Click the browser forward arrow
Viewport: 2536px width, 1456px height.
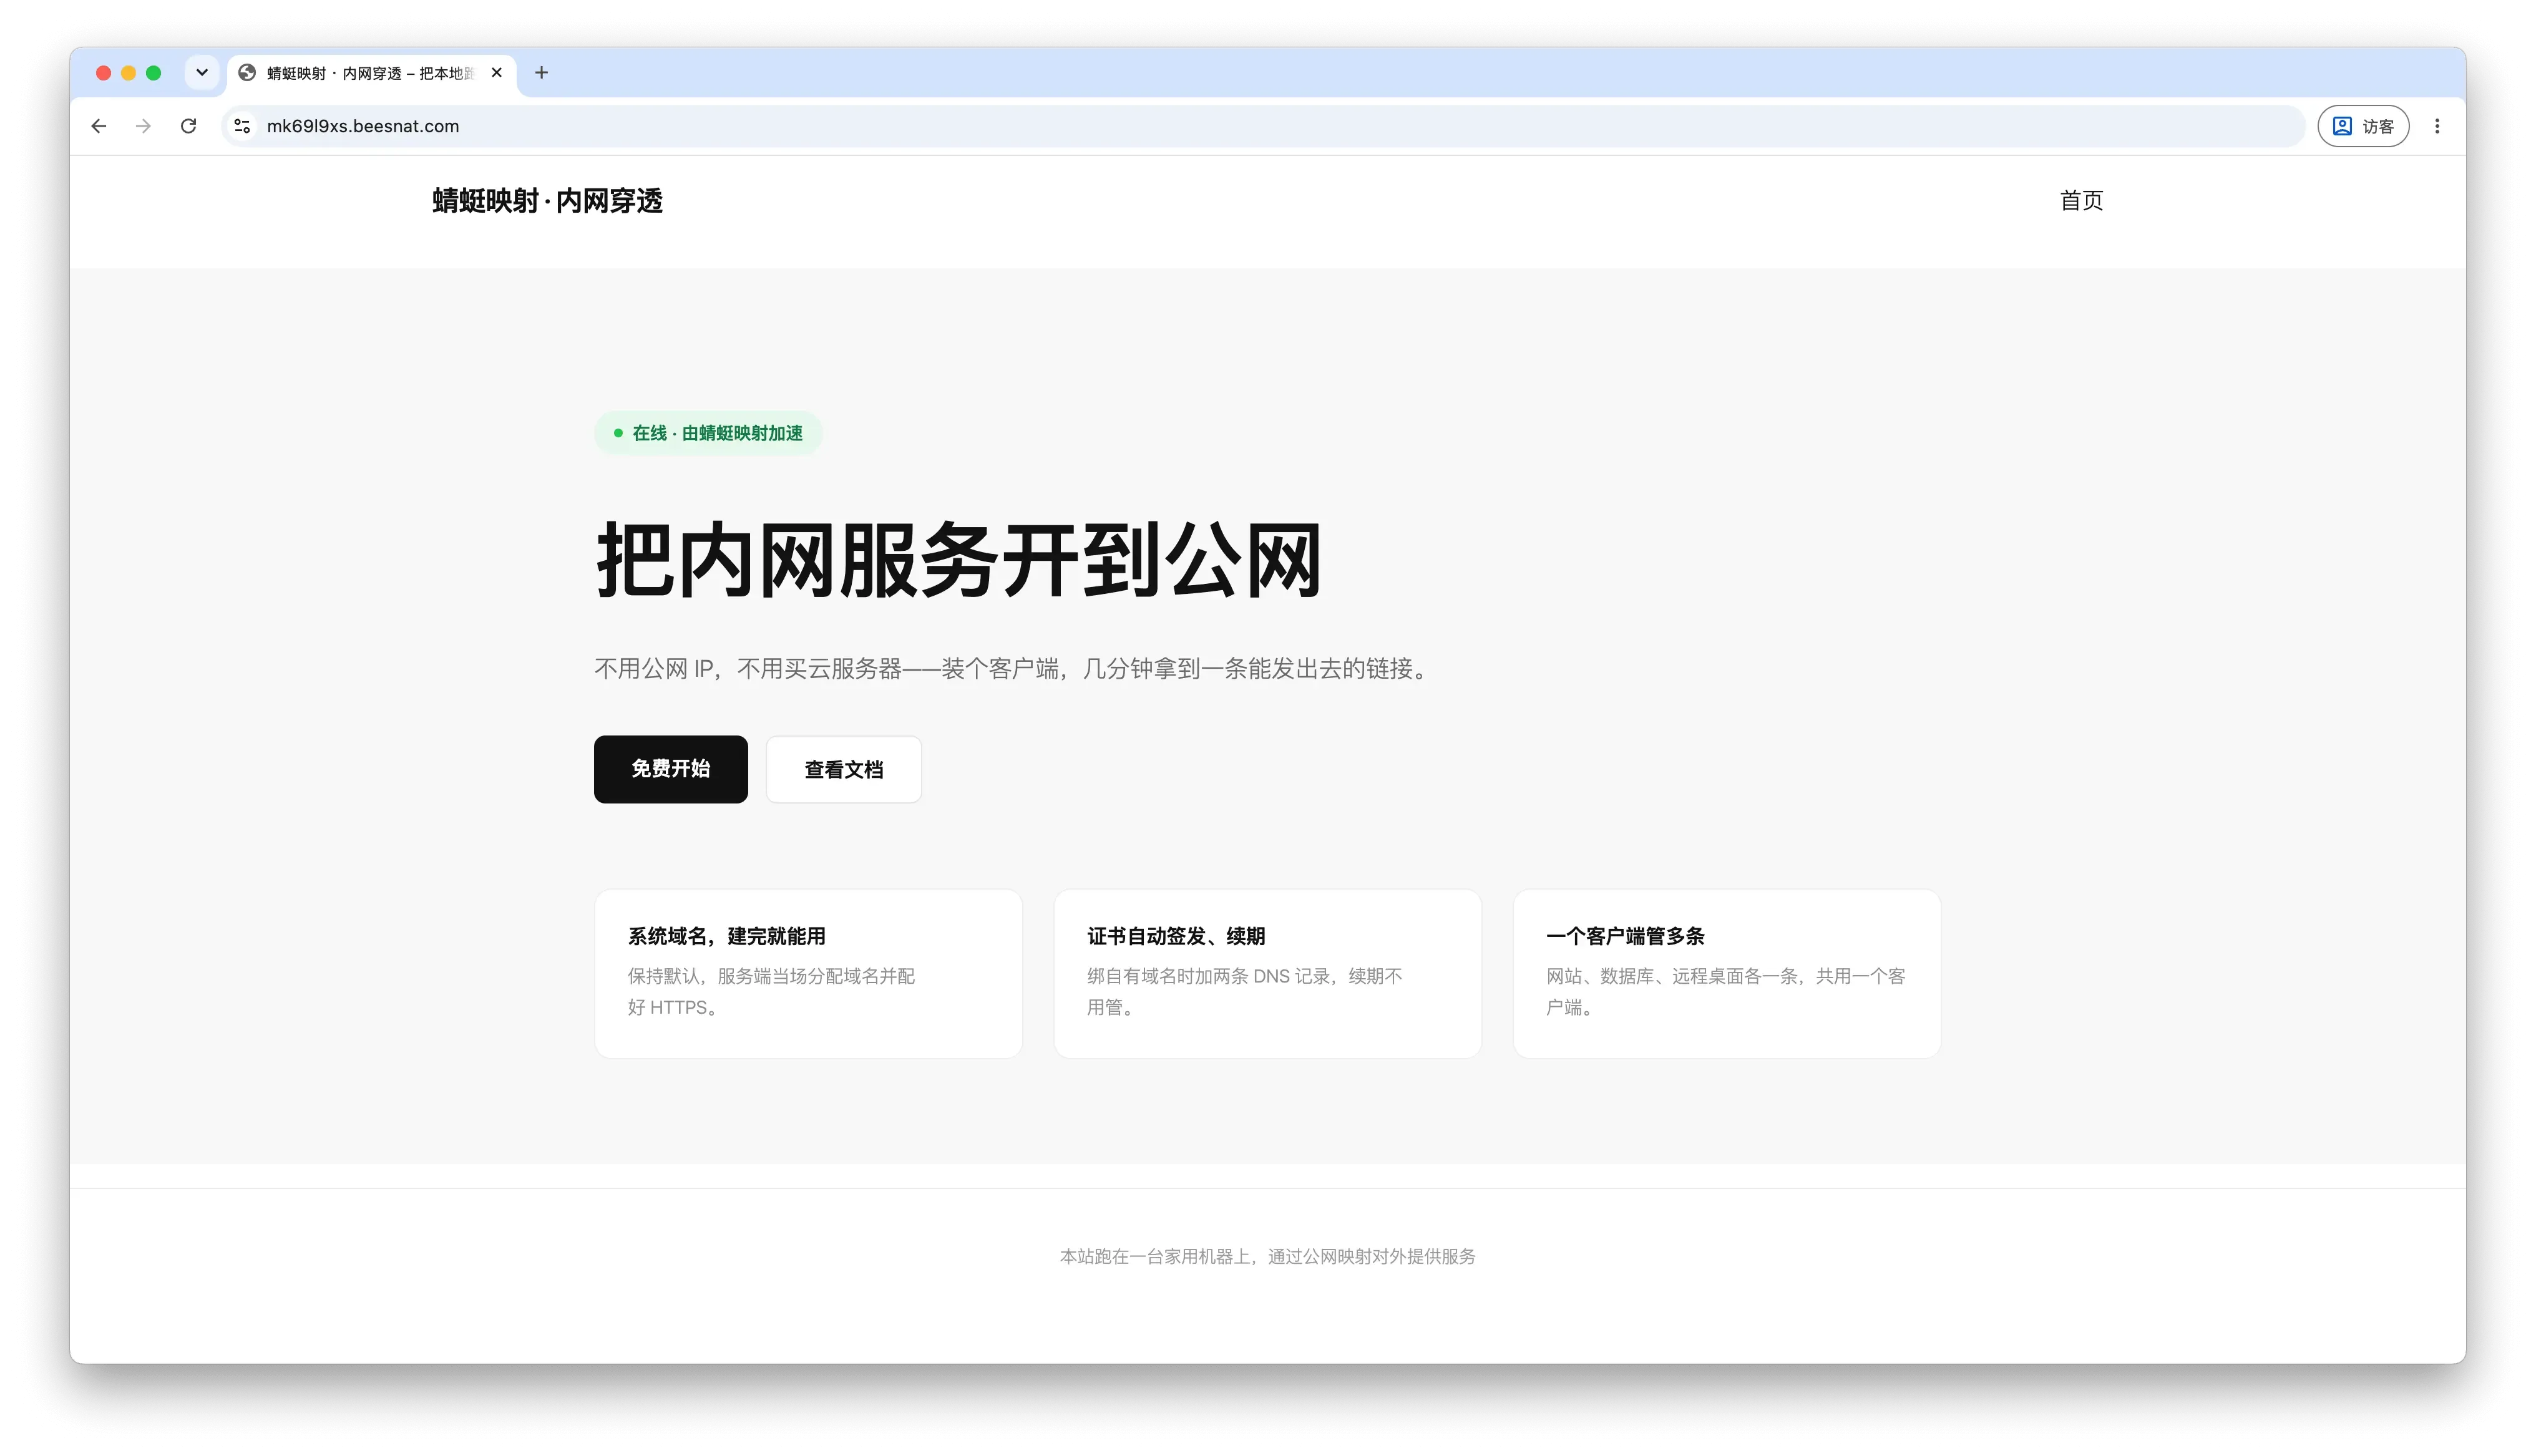[143, 126]
